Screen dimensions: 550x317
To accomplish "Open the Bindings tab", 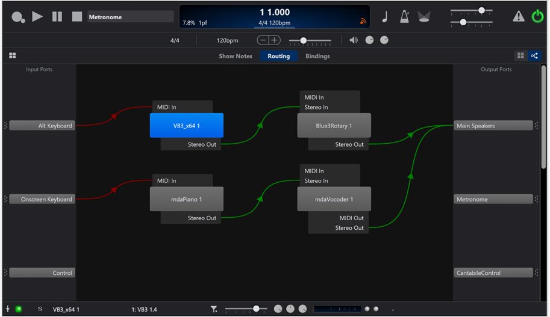I will click(x=317, y=56).
